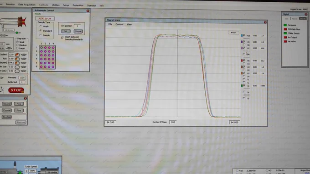Click the Restore button
Viewport: 310px width, 174px height.
pyautogui.click(x=21, y=122)
